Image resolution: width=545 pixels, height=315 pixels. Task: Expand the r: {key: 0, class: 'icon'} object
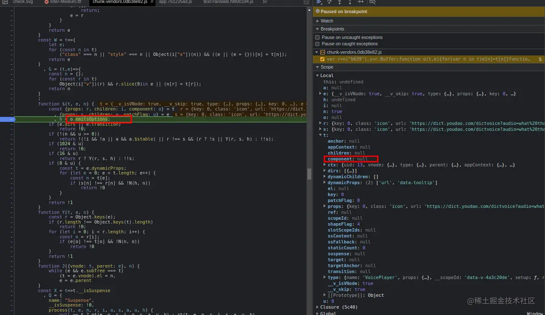point(321,123)
